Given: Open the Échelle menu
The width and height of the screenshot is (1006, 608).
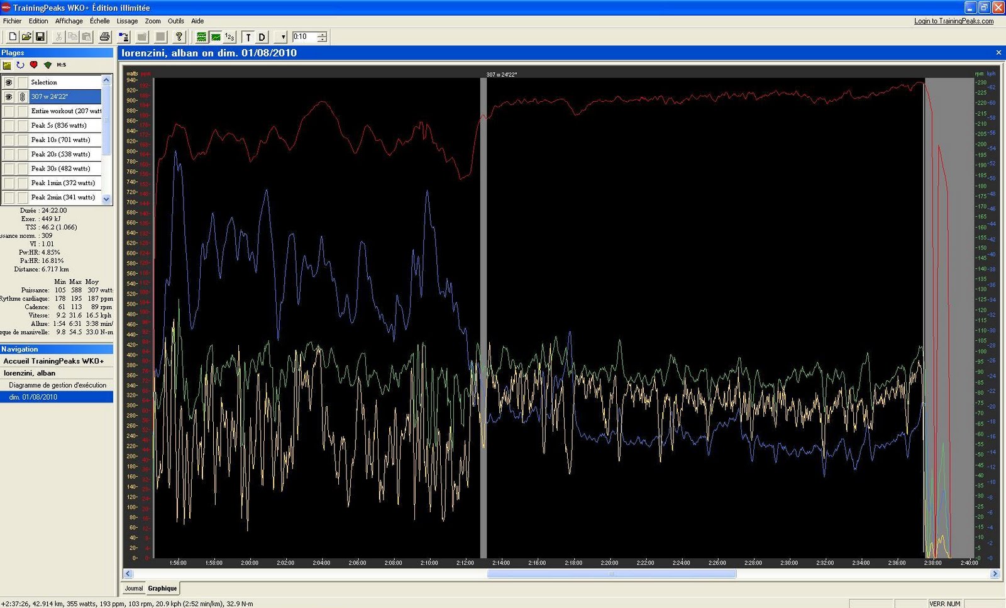Looking at the screenshot, I should (99, 21).
